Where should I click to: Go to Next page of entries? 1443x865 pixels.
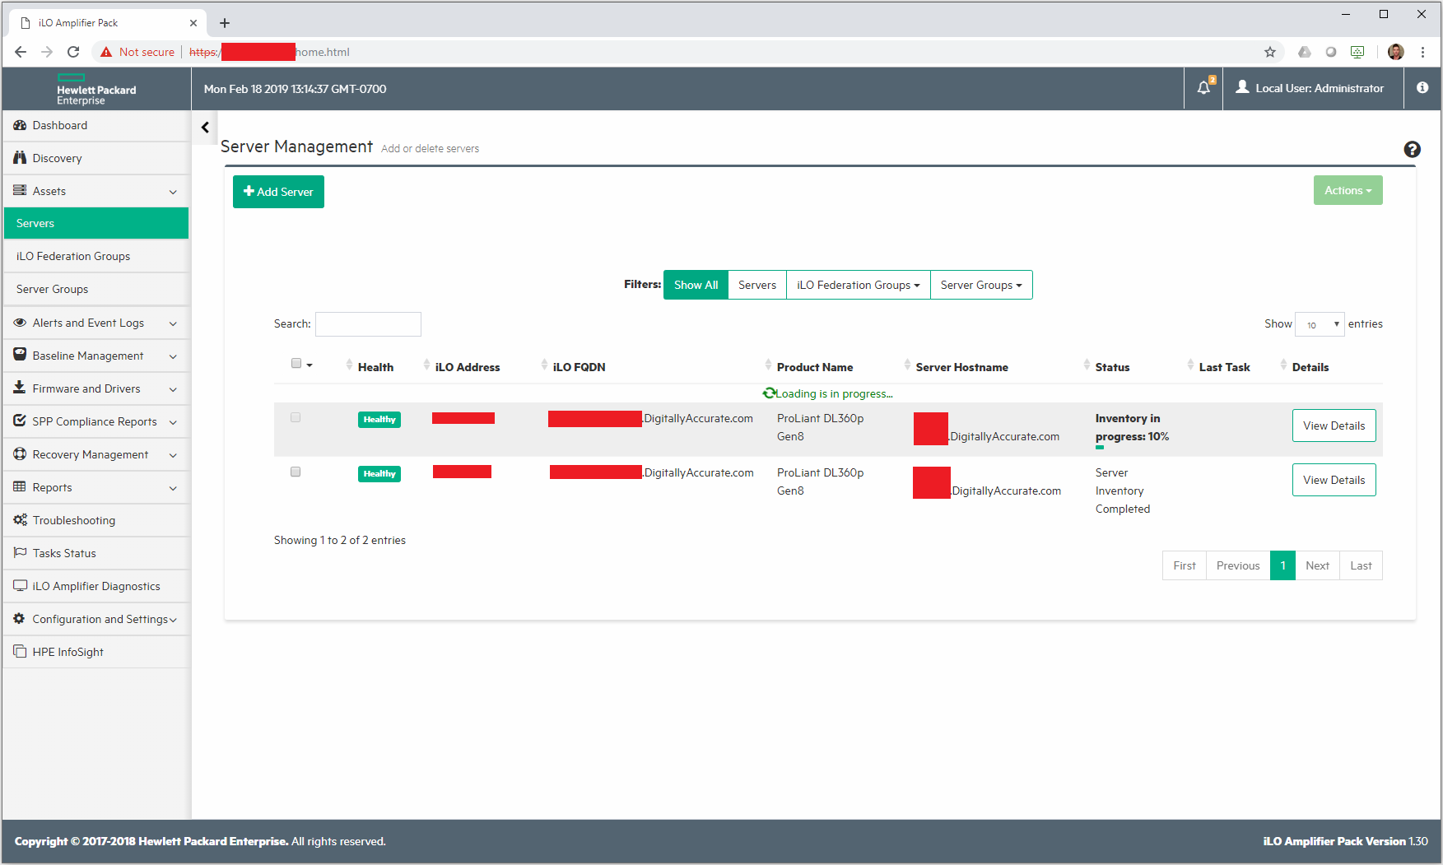pyautogui.click(x=1317, y=565)
